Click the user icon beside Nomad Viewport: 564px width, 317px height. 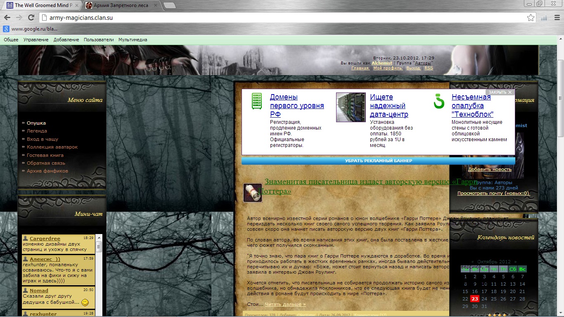[x=26, y=290]
